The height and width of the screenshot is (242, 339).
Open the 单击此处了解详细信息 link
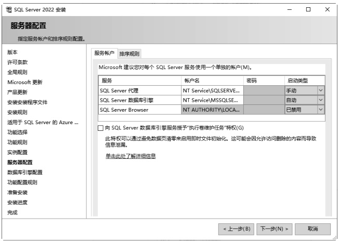click(x=131, y=156)
